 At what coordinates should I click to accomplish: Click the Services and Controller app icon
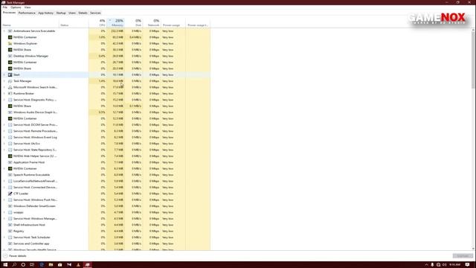point(10,243)
